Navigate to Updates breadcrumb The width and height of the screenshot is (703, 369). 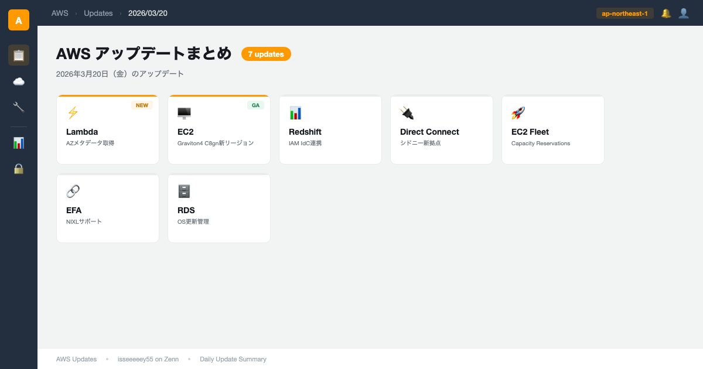click(x=98, y=13)
